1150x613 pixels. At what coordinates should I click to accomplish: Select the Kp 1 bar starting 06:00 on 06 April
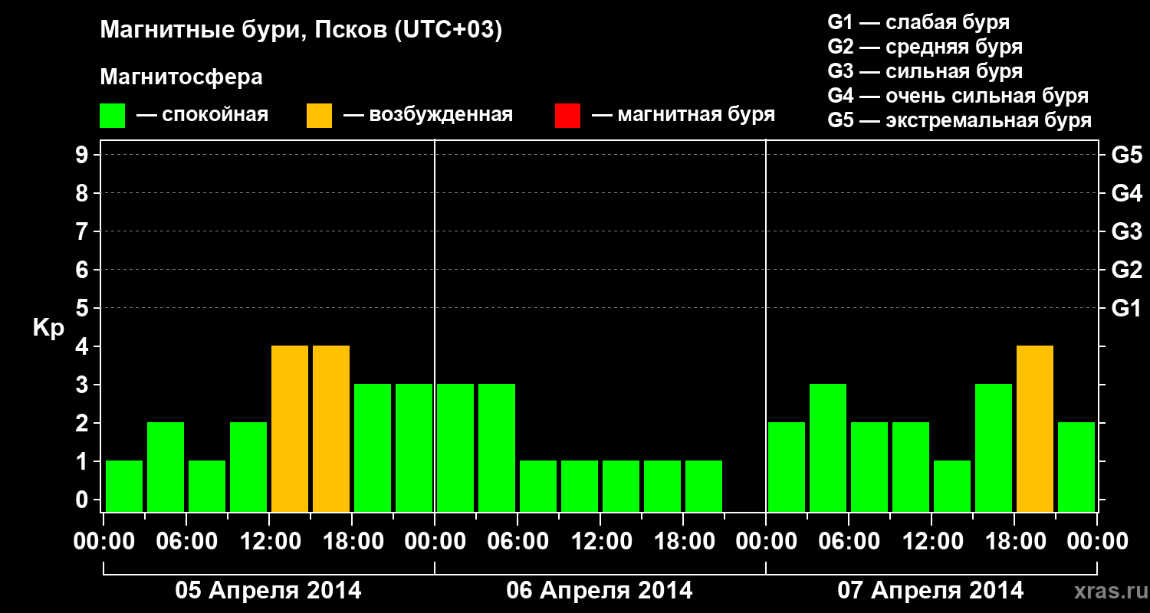click(538, 486)
